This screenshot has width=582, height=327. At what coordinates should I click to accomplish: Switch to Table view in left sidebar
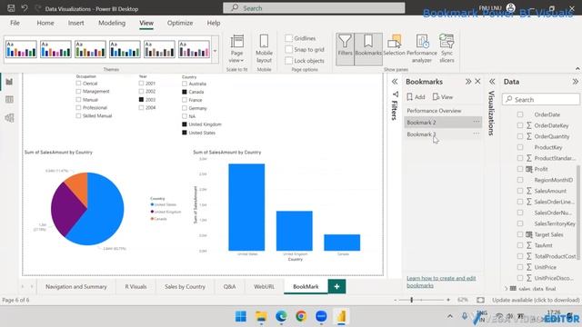tap(9, 99)
